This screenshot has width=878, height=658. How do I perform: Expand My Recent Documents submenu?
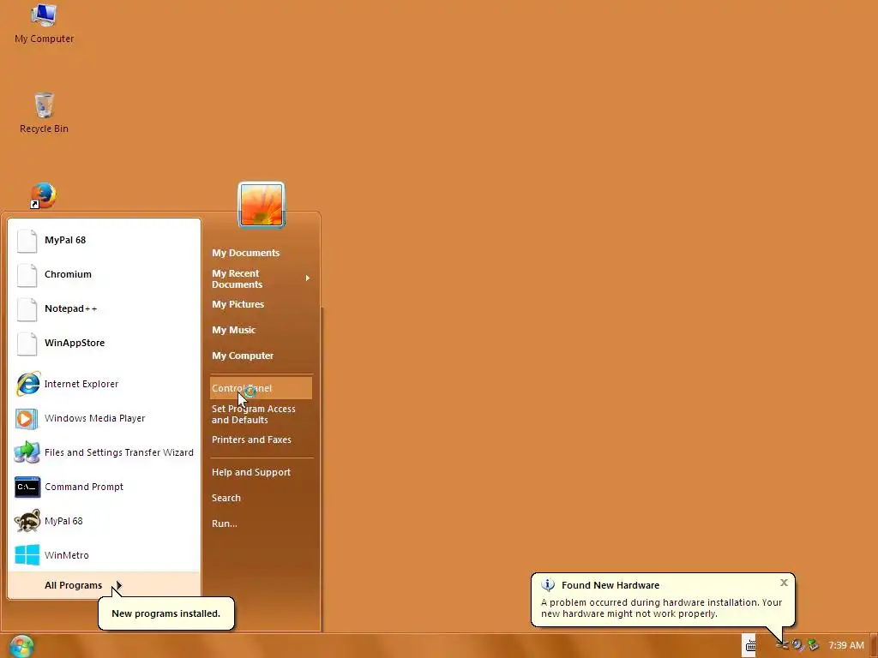coord(261,278)
